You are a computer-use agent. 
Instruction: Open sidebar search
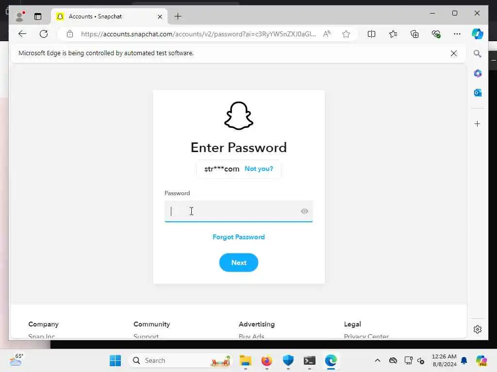coord(478,54)
